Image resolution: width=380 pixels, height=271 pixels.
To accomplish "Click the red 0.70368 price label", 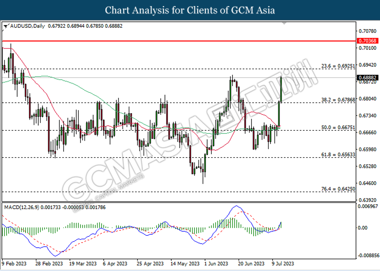I will tap(368, 41).
